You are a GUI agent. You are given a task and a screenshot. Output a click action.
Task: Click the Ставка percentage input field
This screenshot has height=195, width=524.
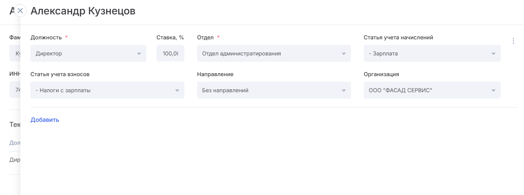point(170,54)
